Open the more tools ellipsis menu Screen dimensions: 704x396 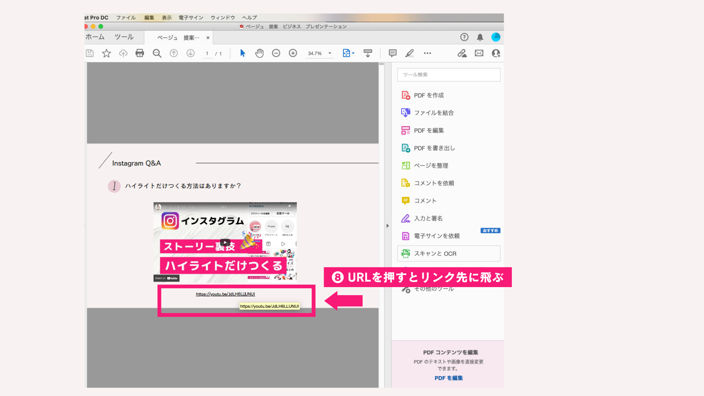427,53
